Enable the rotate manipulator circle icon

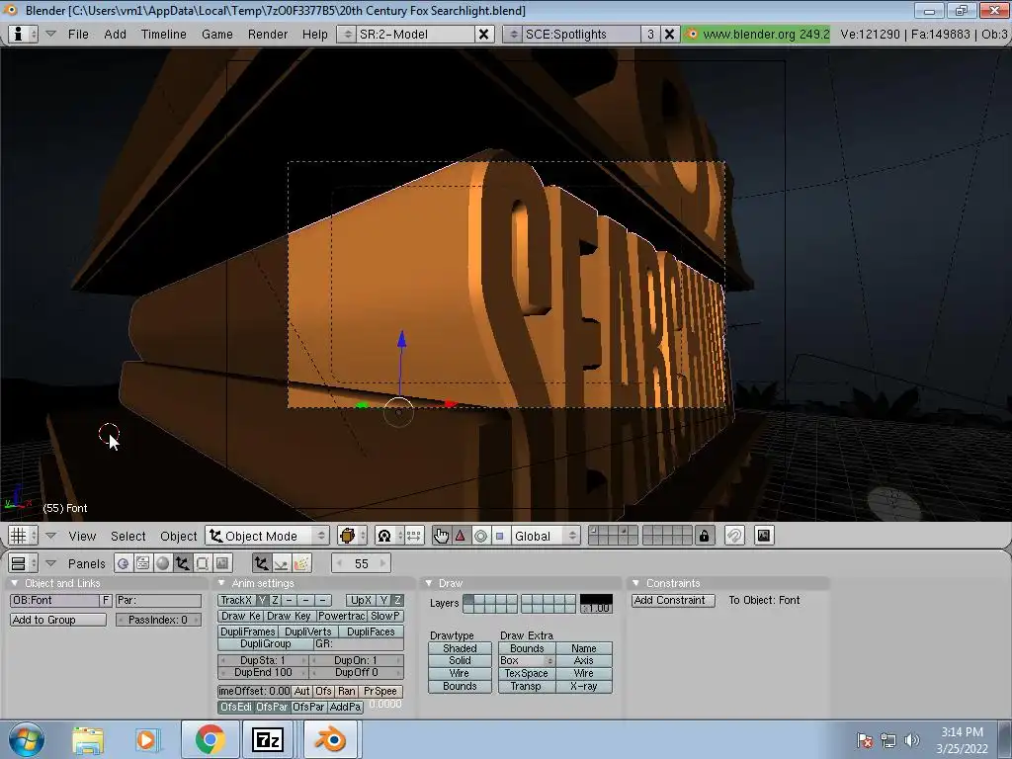click(481, 536)
